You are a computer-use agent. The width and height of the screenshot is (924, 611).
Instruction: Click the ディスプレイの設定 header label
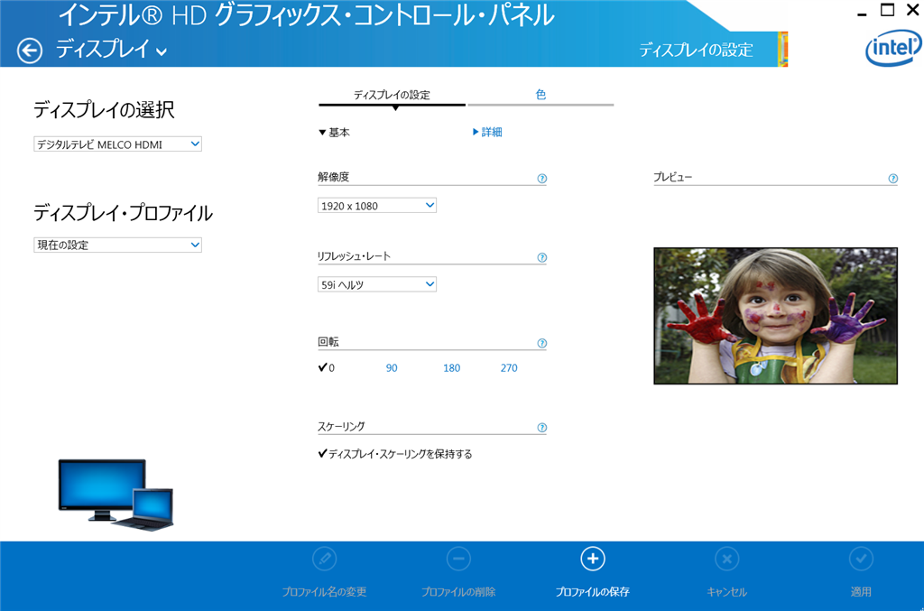(696, 50)
